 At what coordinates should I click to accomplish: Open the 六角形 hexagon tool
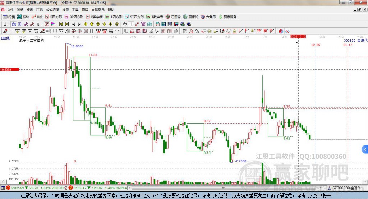pyautogui.click(x=208, y=17)
